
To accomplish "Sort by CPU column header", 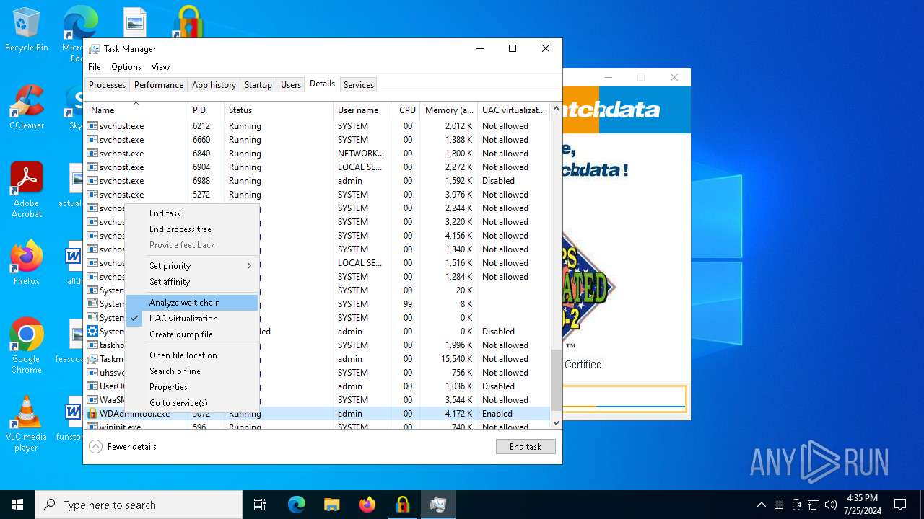I will click(x=406, y=110).
